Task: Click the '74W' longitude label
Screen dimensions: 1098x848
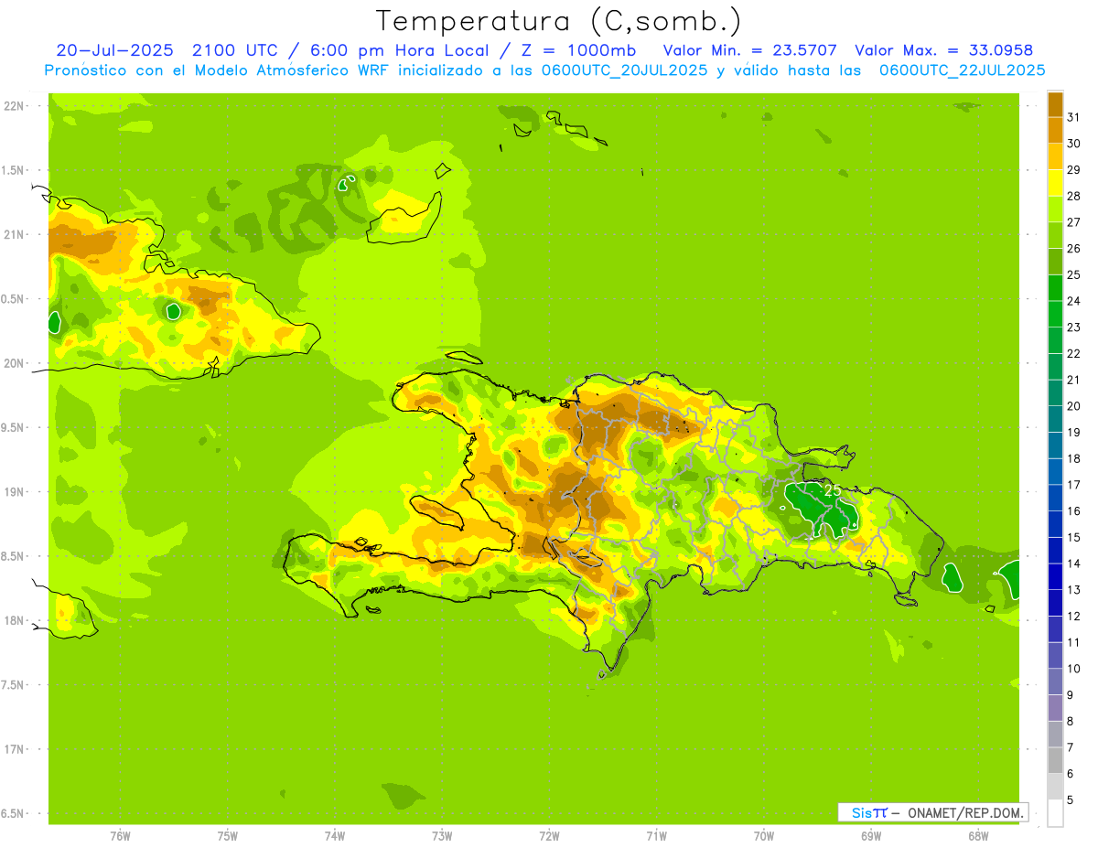Action: (x=334, y=836)
